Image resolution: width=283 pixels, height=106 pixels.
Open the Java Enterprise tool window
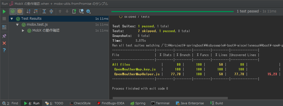tap(190, 103)
